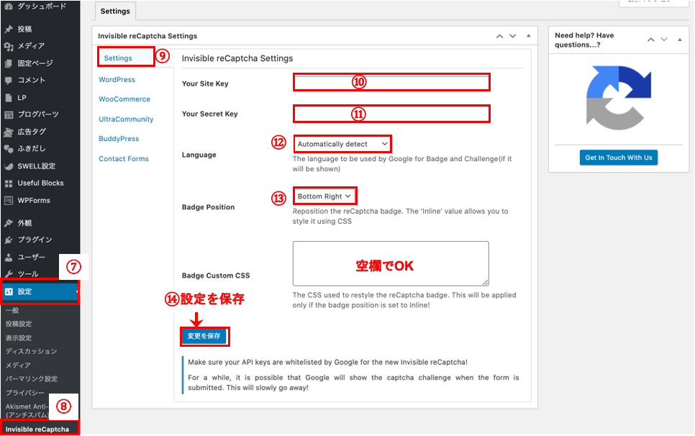
Task: Move the Need help panel up
Action: point(650,40)
